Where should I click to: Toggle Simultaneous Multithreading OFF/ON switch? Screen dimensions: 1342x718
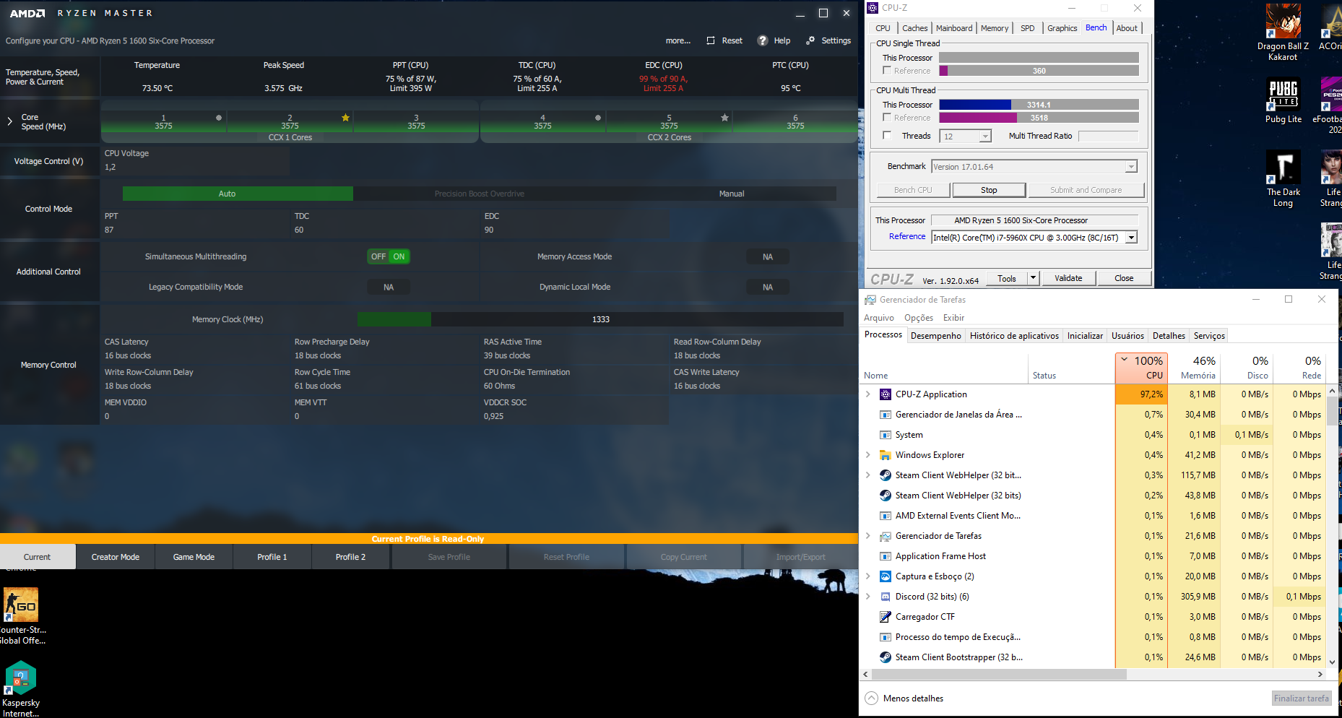click(x=389, y=256)
